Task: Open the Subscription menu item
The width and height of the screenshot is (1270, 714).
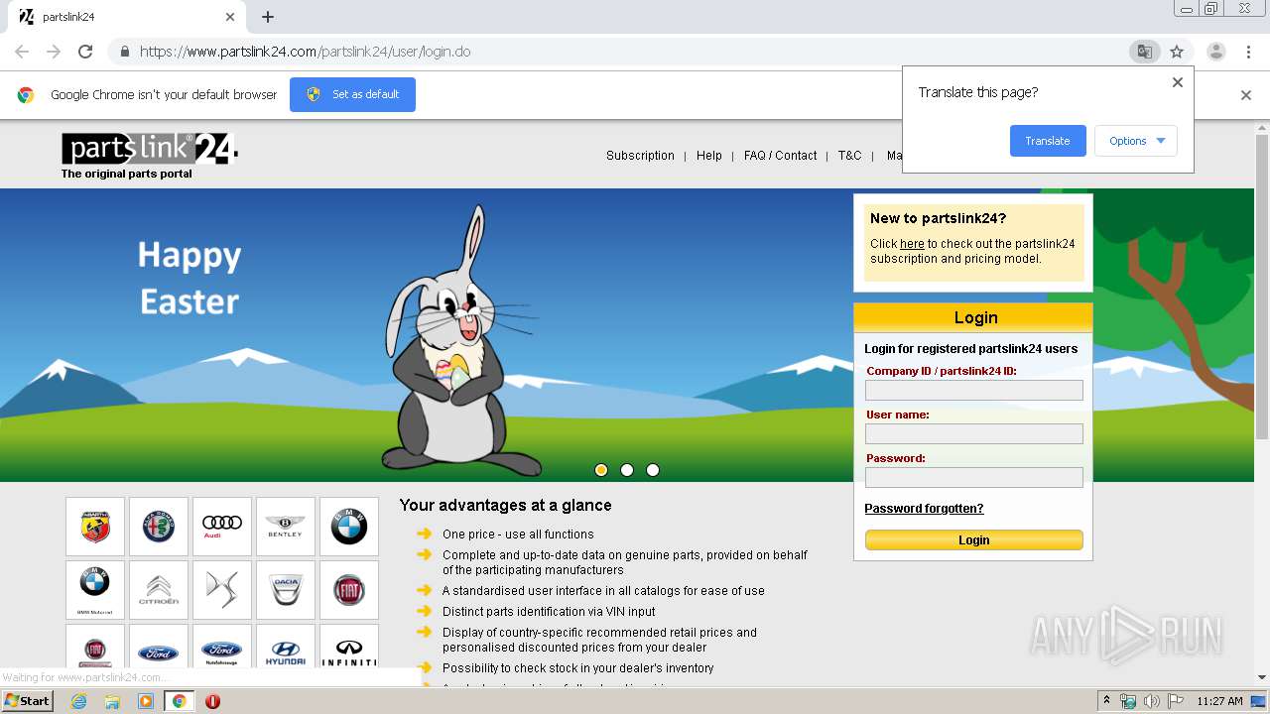Action: click(640, 156)
